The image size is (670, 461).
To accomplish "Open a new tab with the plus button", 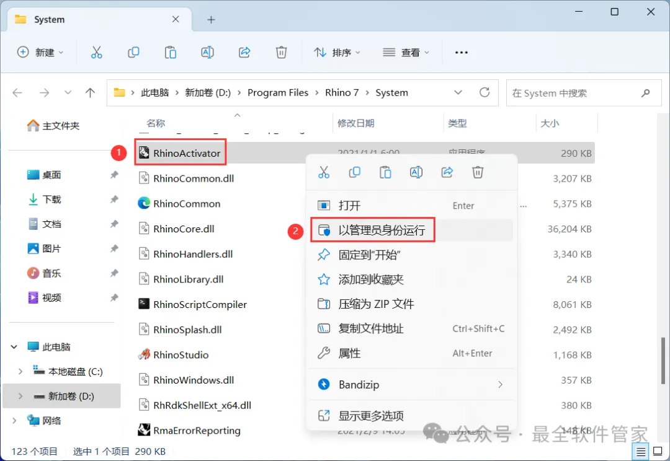I will [x=211, y=20].
